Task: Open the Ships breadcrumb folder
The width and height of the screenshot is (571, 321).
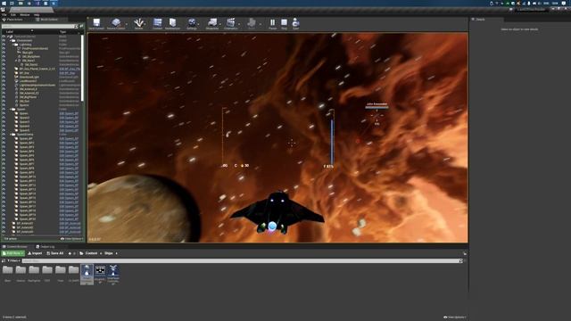Action: point(109,253)
